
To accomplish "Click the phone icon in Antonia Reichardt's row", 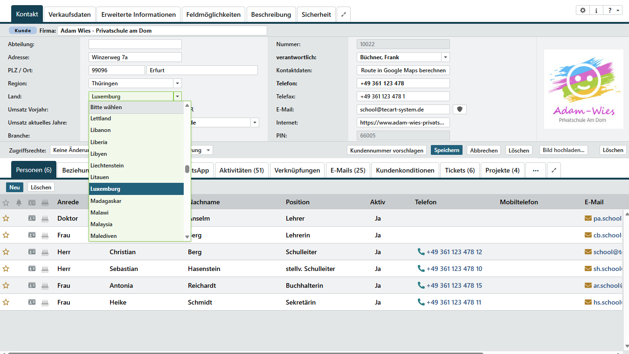I will pos(421,285).
